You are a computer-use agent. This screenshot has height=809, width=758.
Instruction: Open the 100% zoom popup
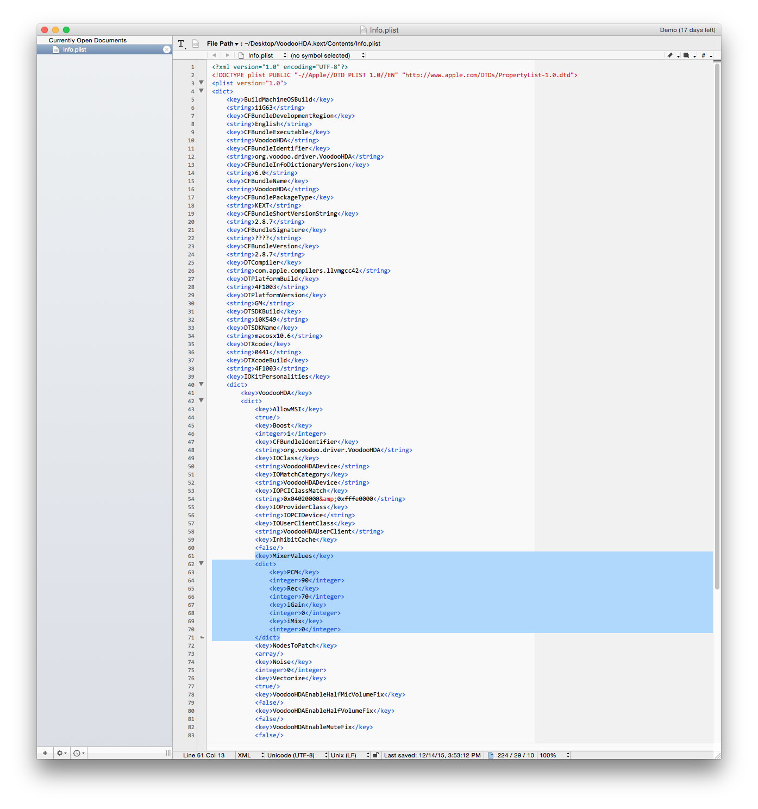(554, 755)
